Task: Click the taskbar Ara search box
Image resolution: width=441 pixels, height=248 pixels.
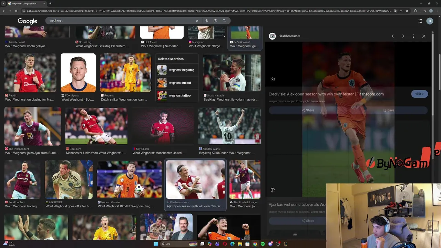Action: pos(180,244)
